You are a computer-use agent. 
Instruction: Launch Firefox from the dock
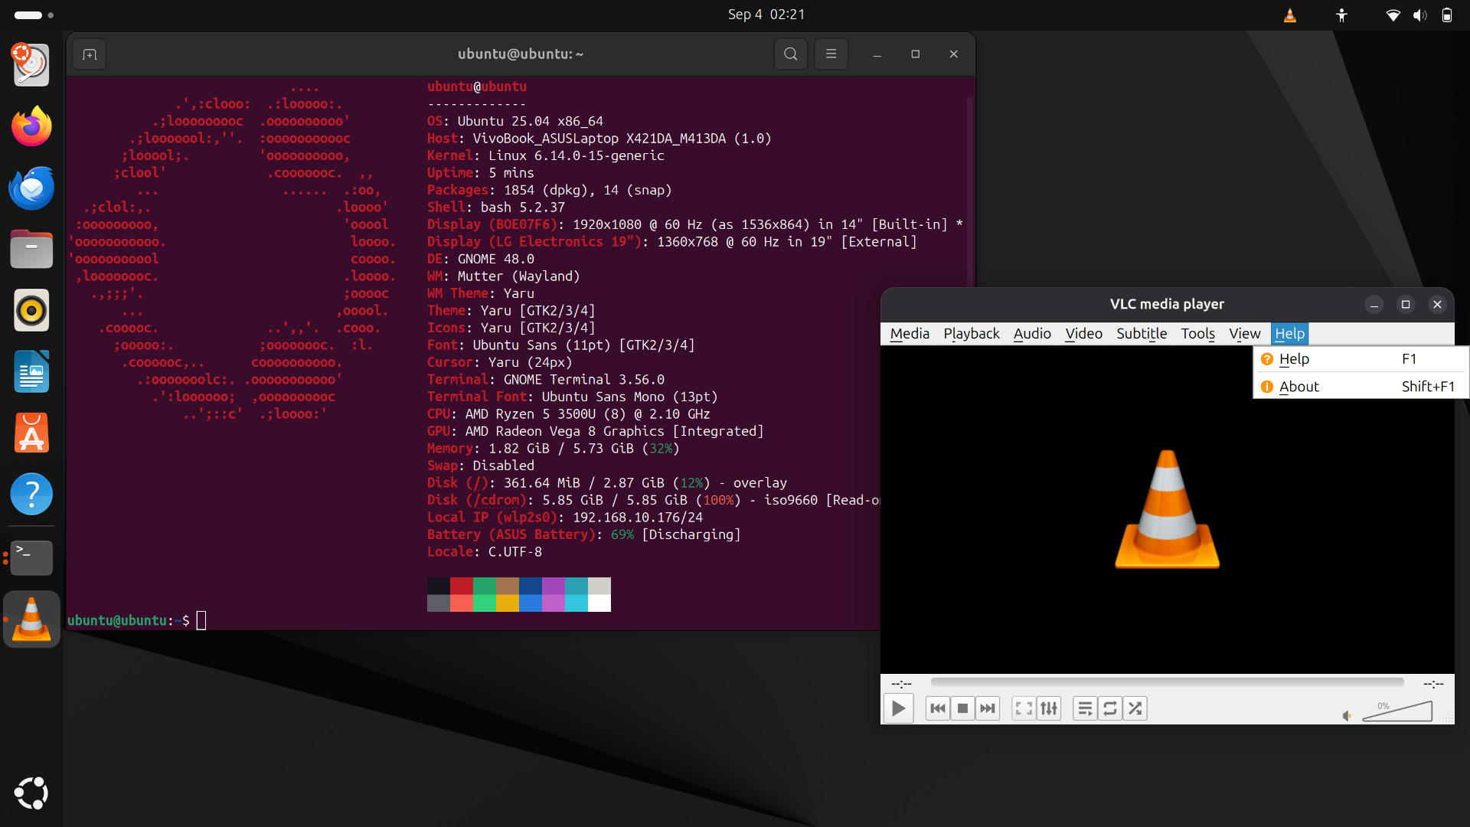tap(31, 126)
